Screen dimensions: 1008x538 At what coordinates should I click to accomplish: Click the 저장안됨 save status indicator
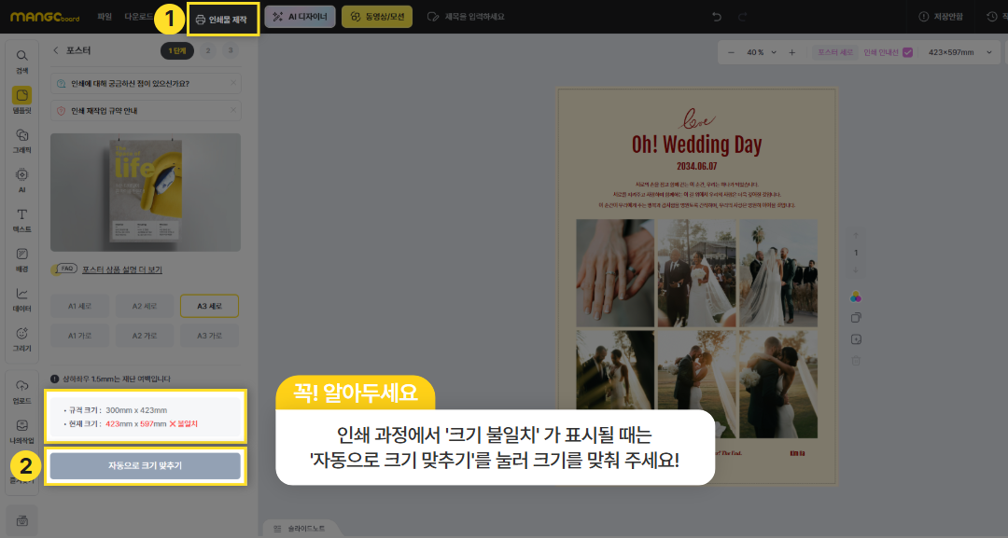(941, 17)
